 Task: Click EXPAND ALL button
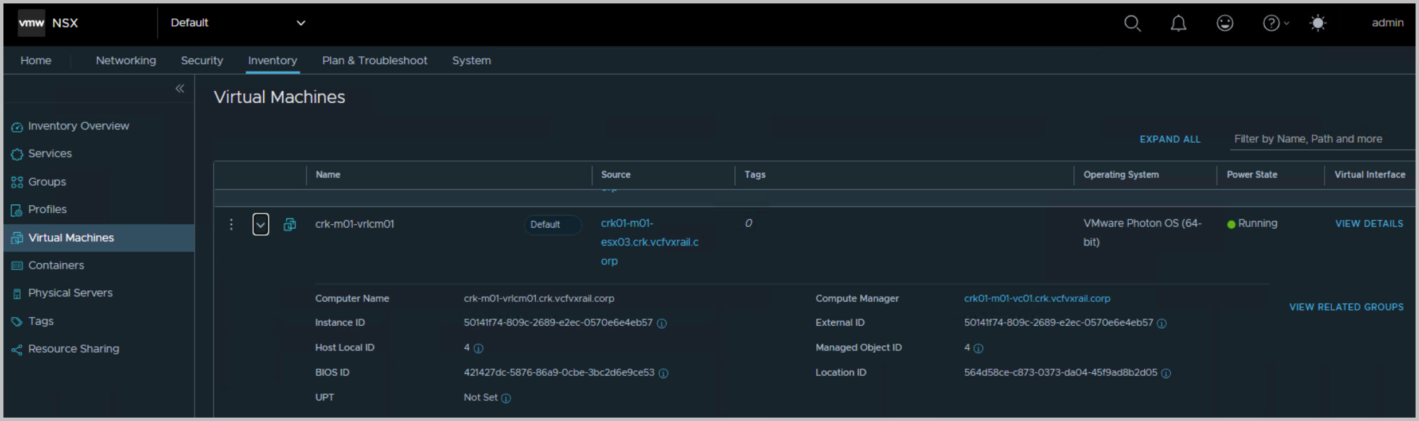[x=1169, y=139]
